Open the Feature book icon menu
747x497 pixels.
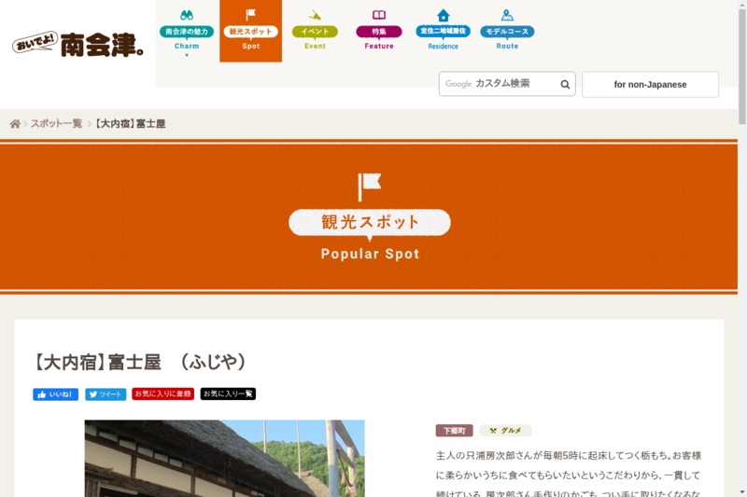coord(379,31)
